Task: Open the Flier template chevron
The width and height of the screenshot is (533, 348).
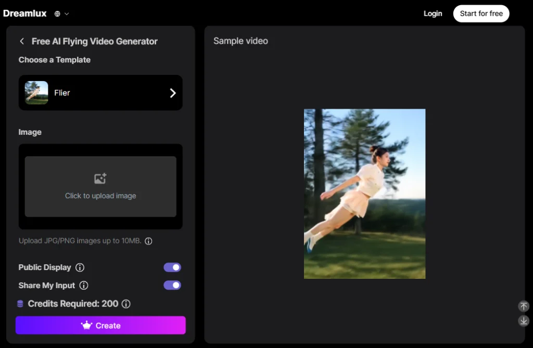Action: click(x=173, y=93)
